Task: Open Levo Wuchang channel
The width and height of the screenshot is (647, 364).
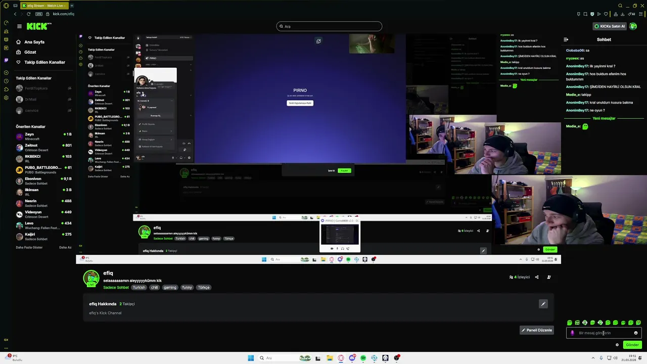Action: click(x=43, y=225)
